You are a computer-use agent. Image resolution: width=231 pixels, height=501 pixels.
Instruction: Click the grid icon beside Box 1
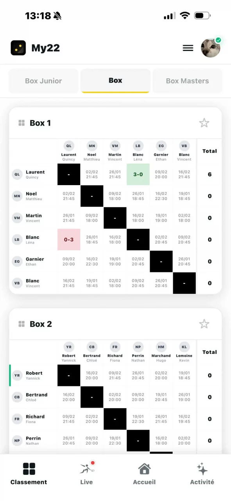tap(21, 123)
